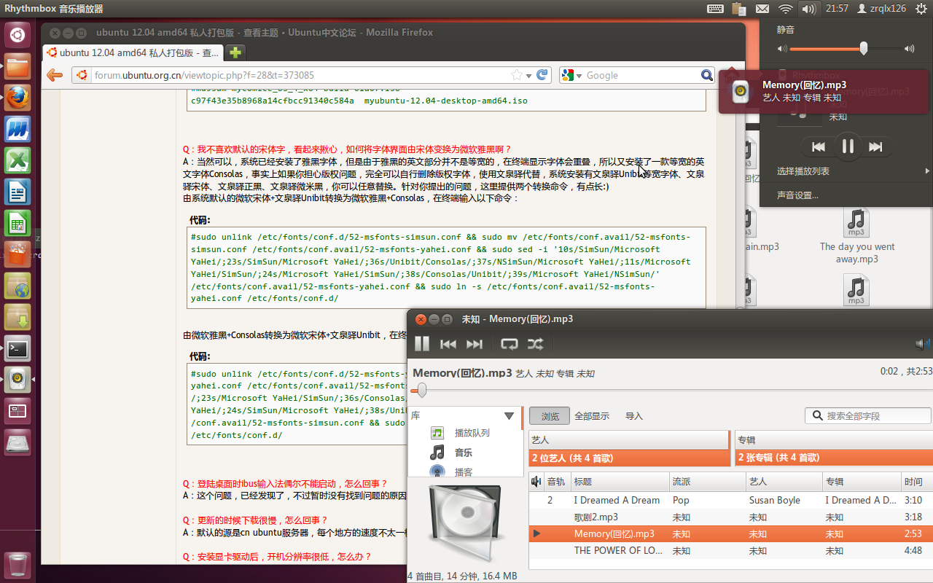Select '2 位艺人 (共 4 首歌)' row
The height and width of the screenshot is (583, 933).
tap(629, 458)
